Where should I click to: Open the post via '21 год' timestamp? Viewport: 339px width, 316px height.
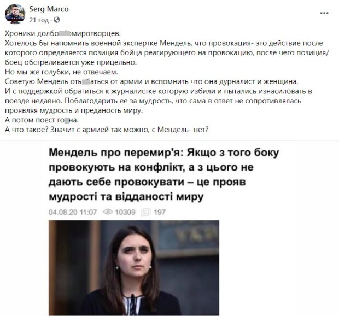coord(39,20)
